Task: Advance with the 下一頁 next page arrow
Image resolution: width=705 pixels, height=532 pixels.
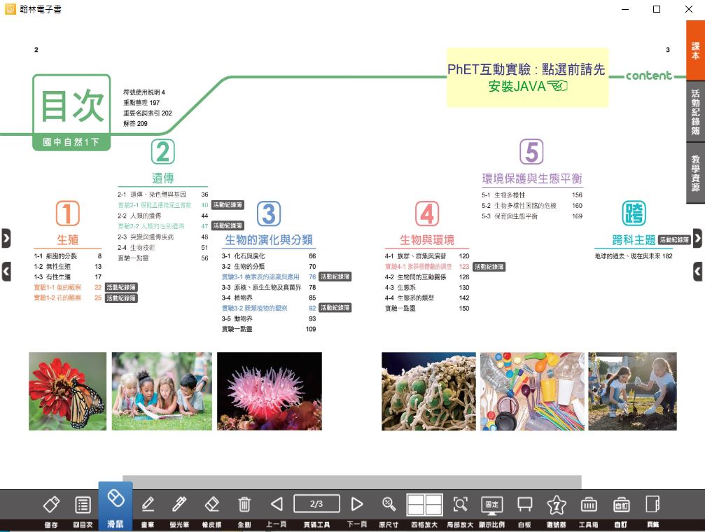Action: tap(357, 505)
